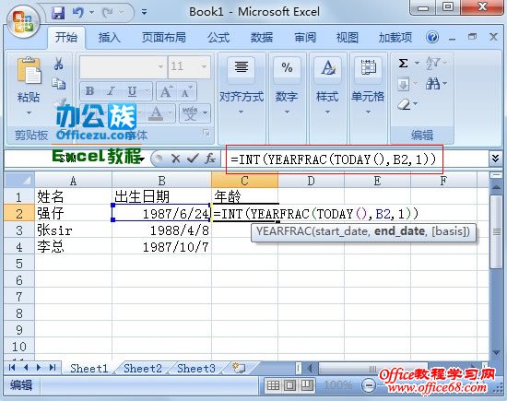The image size is (507, 401).
Task: Switch to Page Break Preview button
Action: (307, 385)
